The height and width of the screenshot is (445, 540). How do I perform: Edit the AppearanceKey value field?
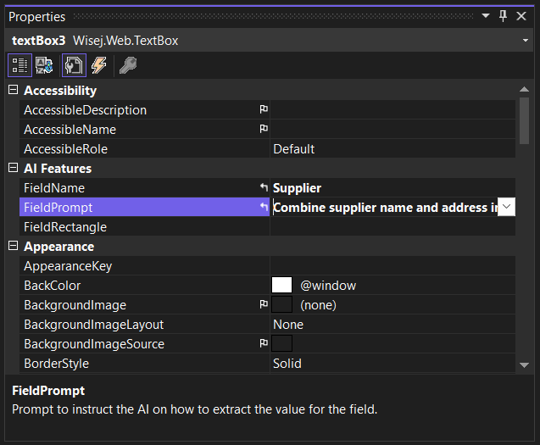click(393, 266)
